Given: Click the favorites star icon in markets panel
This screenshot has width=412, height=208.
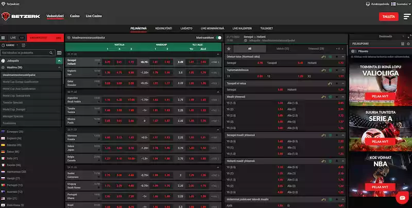Looking at the screenshot, I should pos(229,48).
